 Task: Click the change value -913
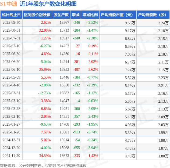coord(76,132)
